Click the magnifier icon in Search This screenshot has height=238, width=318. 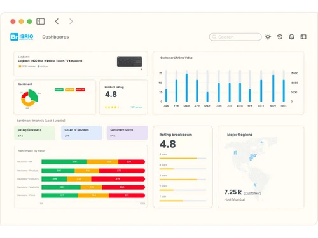pyautogui.click(x=214, y=37)
